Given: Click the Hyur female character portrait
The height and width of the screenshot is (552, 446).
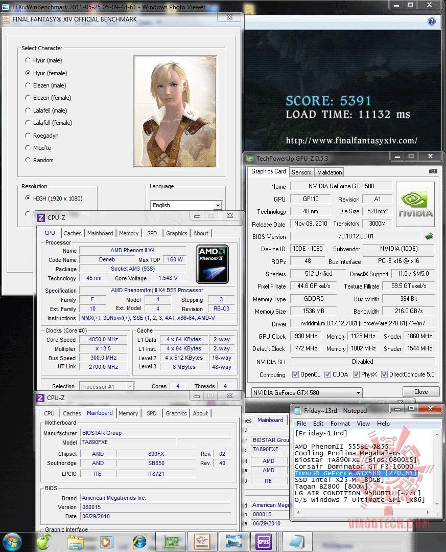Looking at the screenshot, I should [x=175, y=112].
